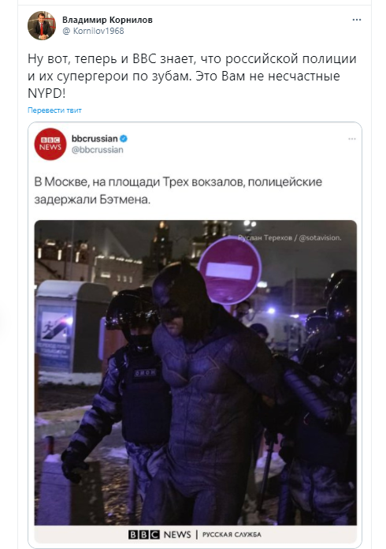The width and height of the screenshot is (386, 549).
Task: Click the escalator pictogram sign in the photo
Action: pos(55,327)
